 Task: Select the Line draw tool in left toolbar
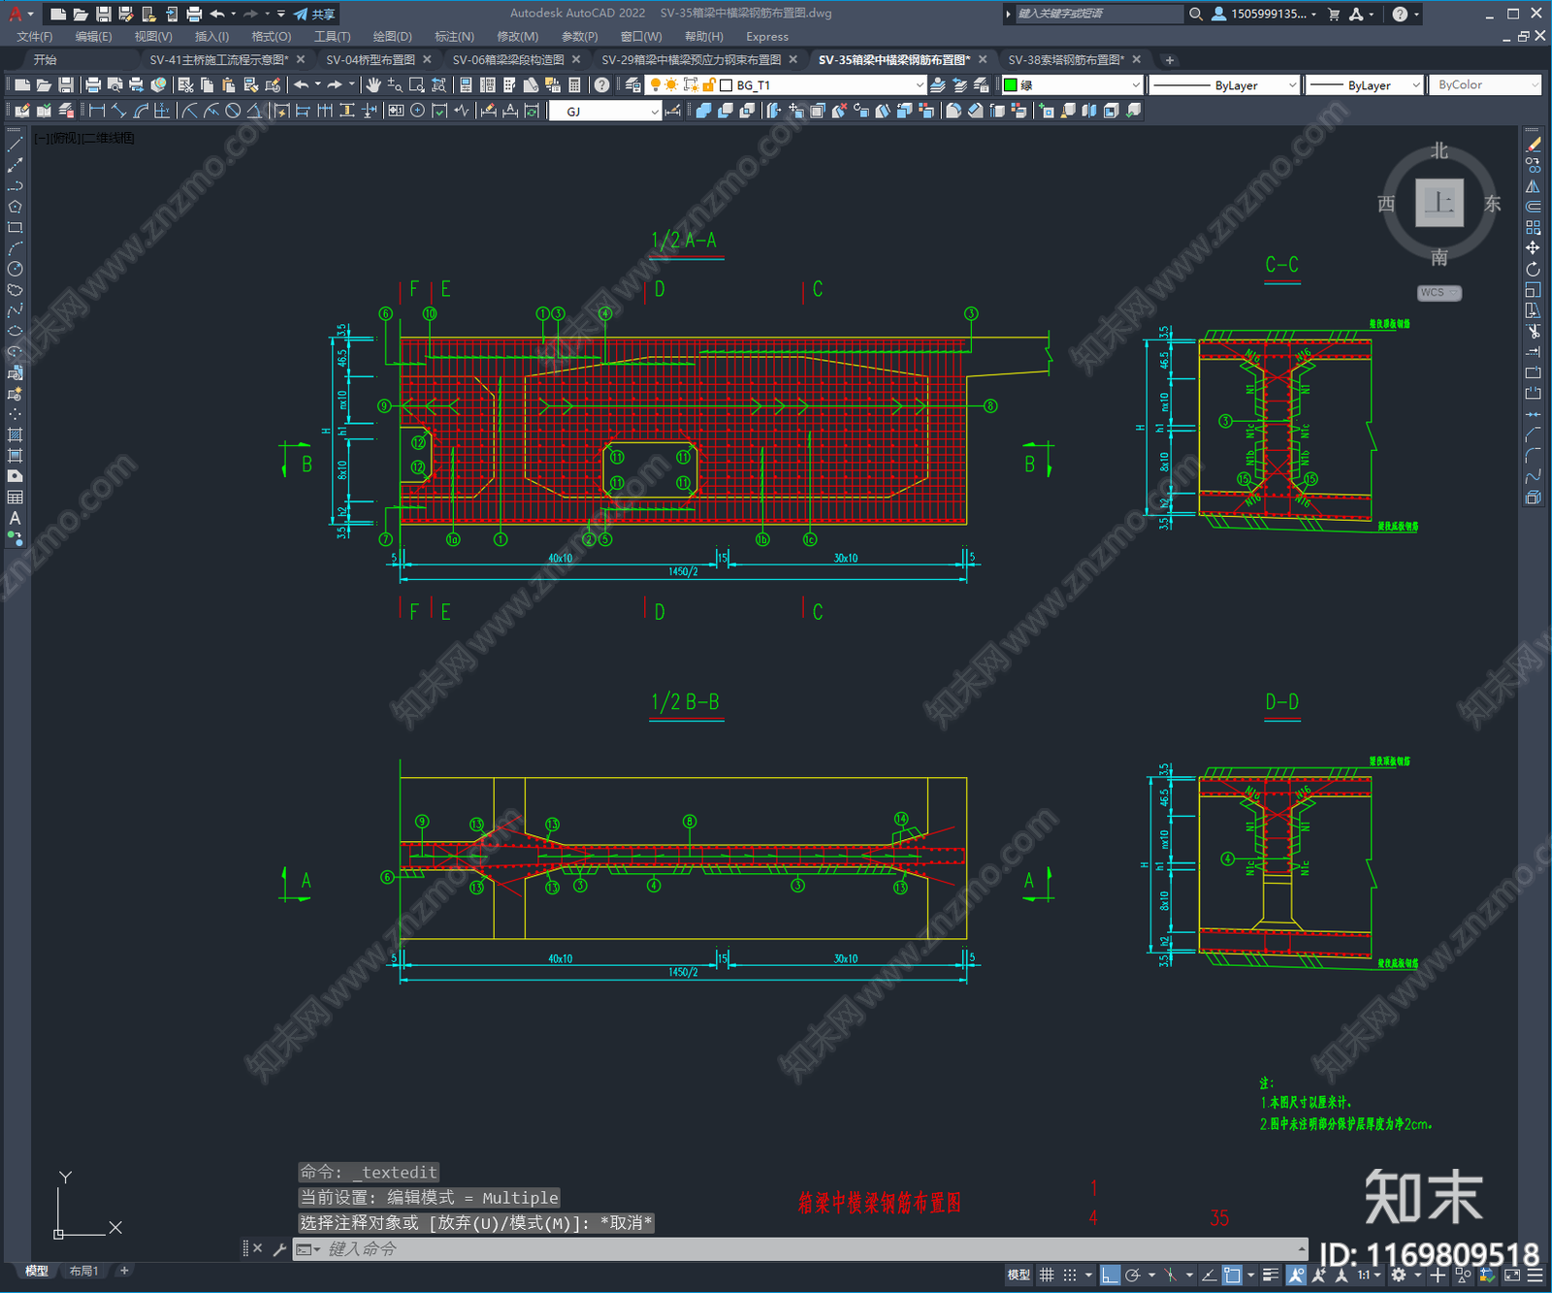(x=15, y=145)
